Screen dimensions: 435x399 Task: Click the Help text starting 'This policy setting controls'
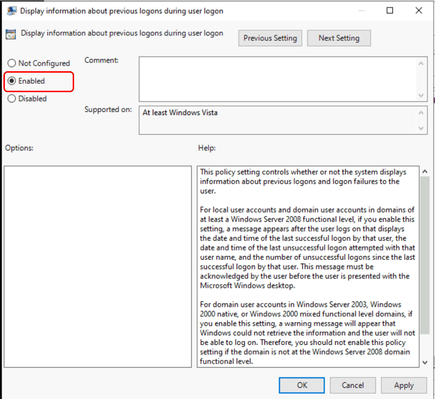pyautogui.click(x=303, y=181)
